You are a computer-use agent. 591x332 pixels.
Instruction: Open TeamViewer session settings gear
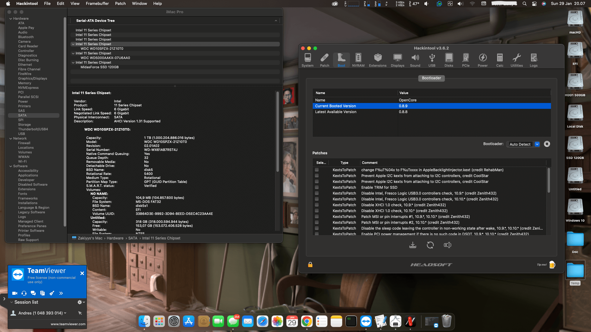point(80,302)
